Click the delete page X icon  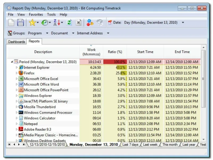[79, 22]
